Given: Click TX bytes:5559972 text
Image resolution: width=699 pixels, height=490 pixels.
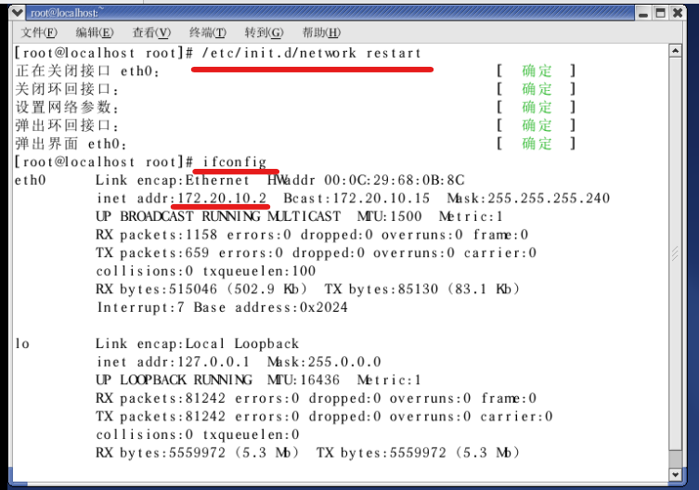Looking at the screenshot, I should (382, 453).
